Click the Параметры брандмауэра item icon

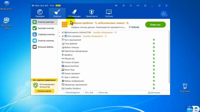[x=63, y=51]
